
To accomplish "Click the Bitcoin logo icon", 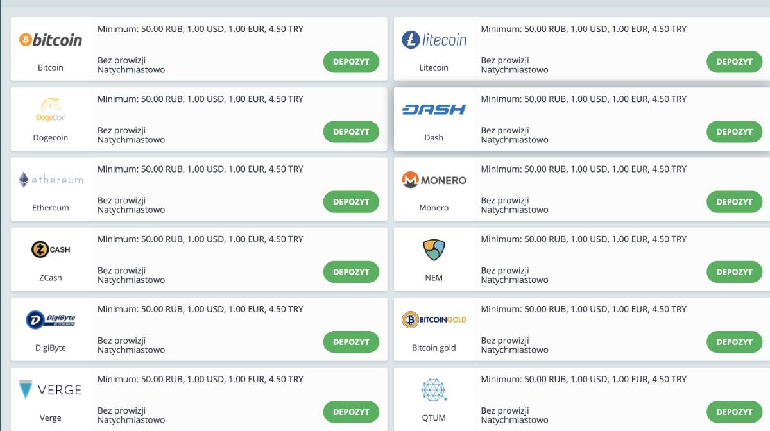I will click(x=51, y=40).
